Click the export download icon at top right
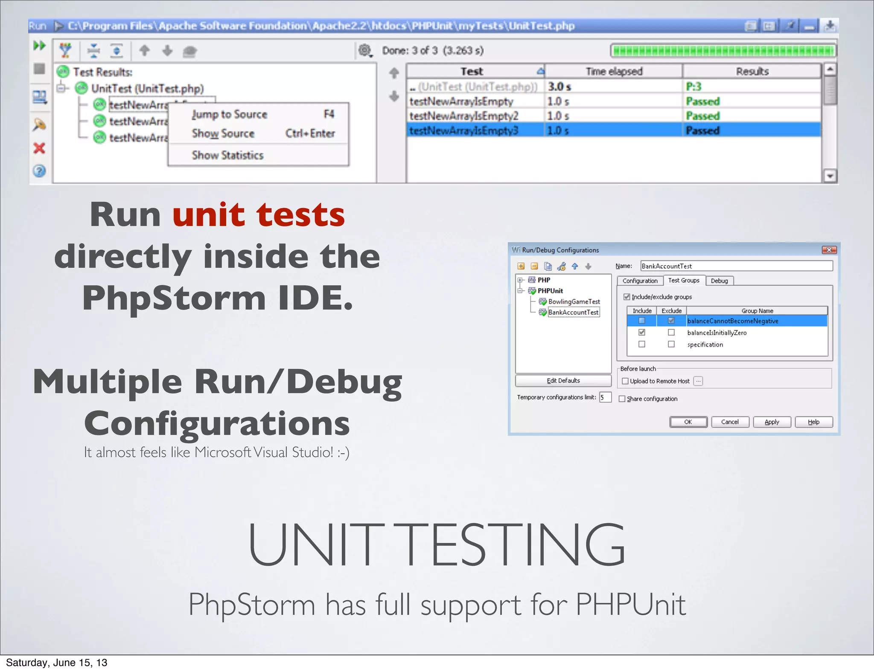The image size is (874, 672). 830,26
